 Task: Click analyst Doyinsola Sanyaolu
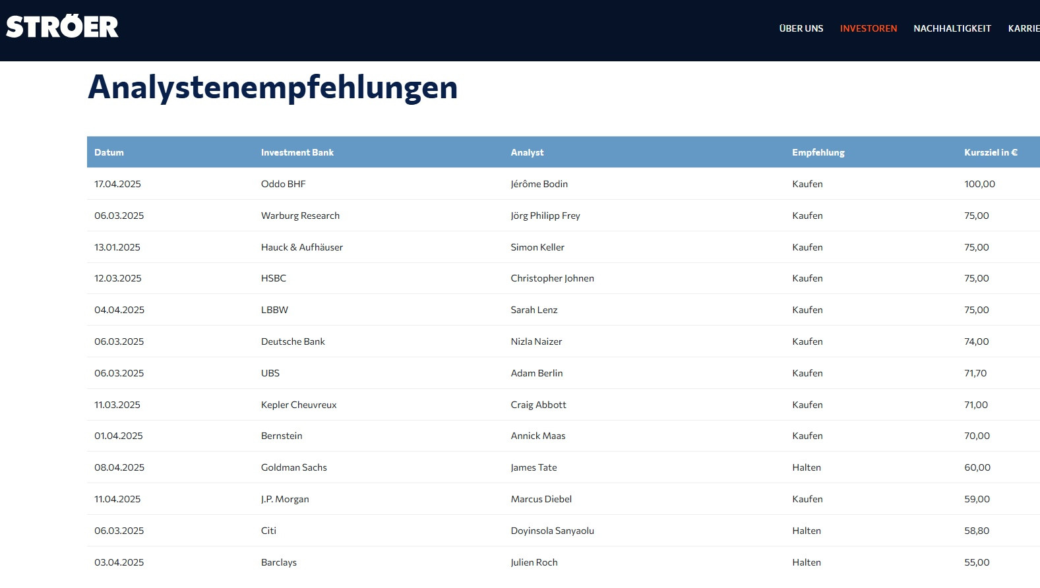pos(552,531)
